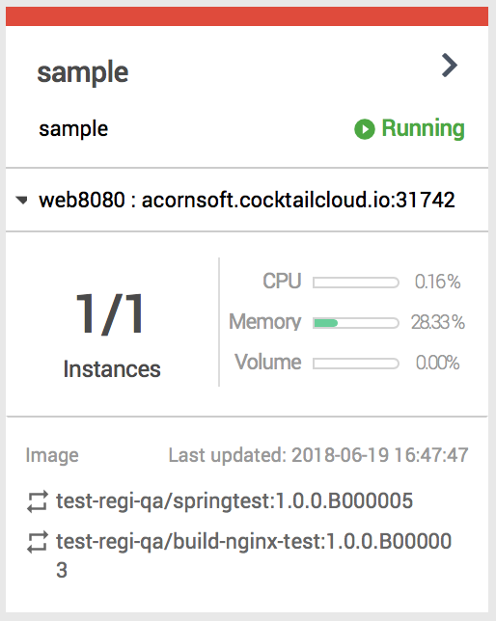Image resolution: width=496 pixels, height=621 pixels.
Task: Collapse the web8080 port entry triangle
Action: [x=22, y=200]
